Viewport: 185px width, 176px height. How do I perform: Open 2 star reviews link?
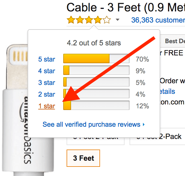[47, 94]
